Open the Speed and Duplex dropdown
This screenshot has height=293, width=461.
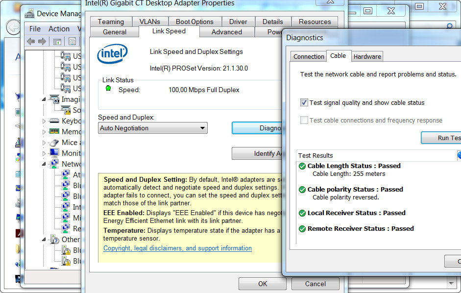[x=153, y=128]
